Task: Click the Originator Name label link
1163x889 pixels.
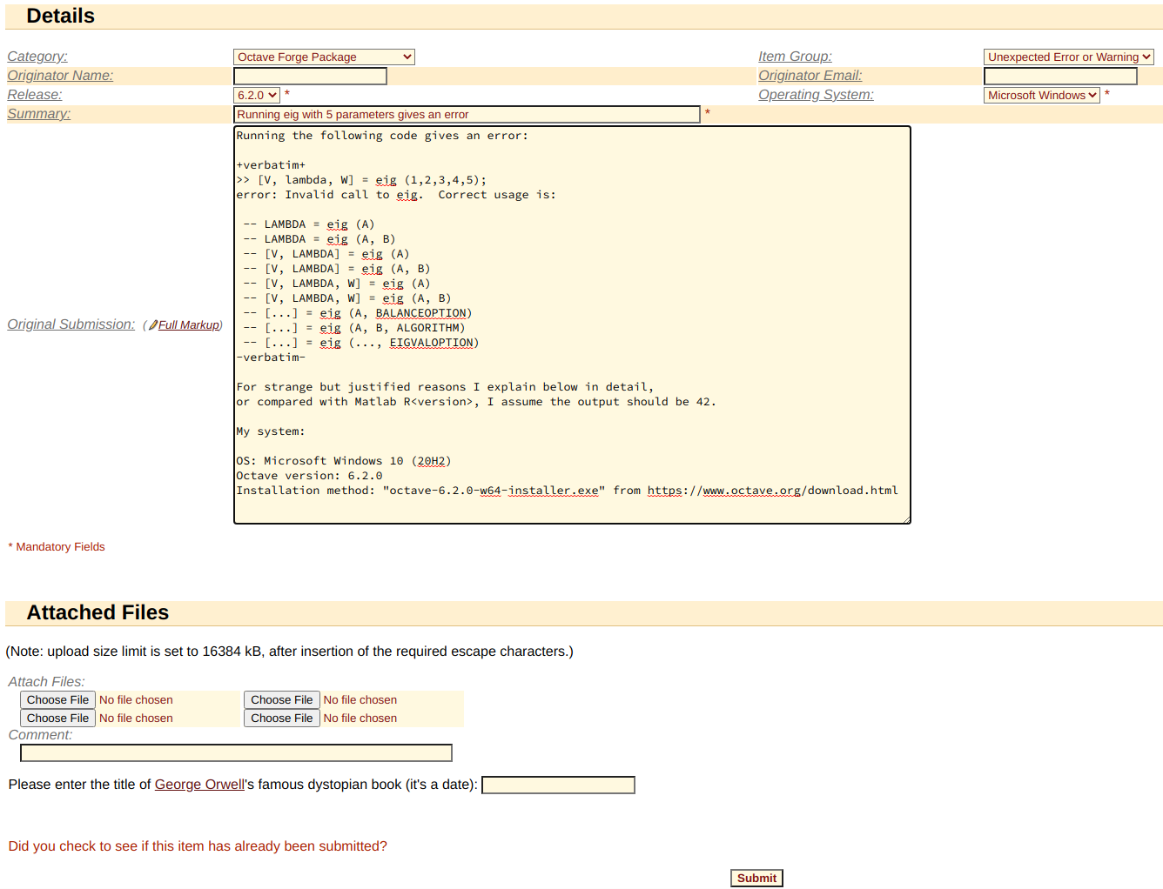Action: pyautogui.click(x=60, y=76)
